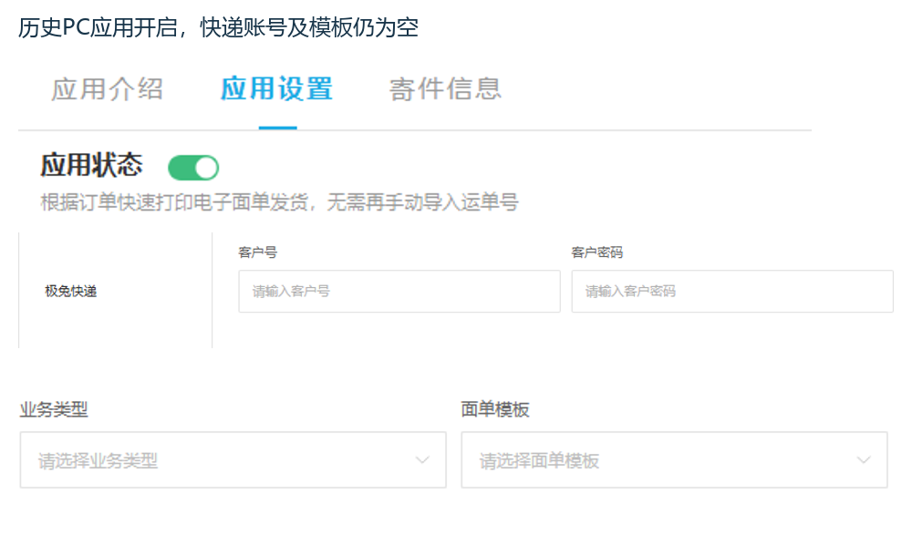912x556 pixels.
Task: Click the chevron arrow in 面单模板 selector
Action: click(x=864, y=460)
